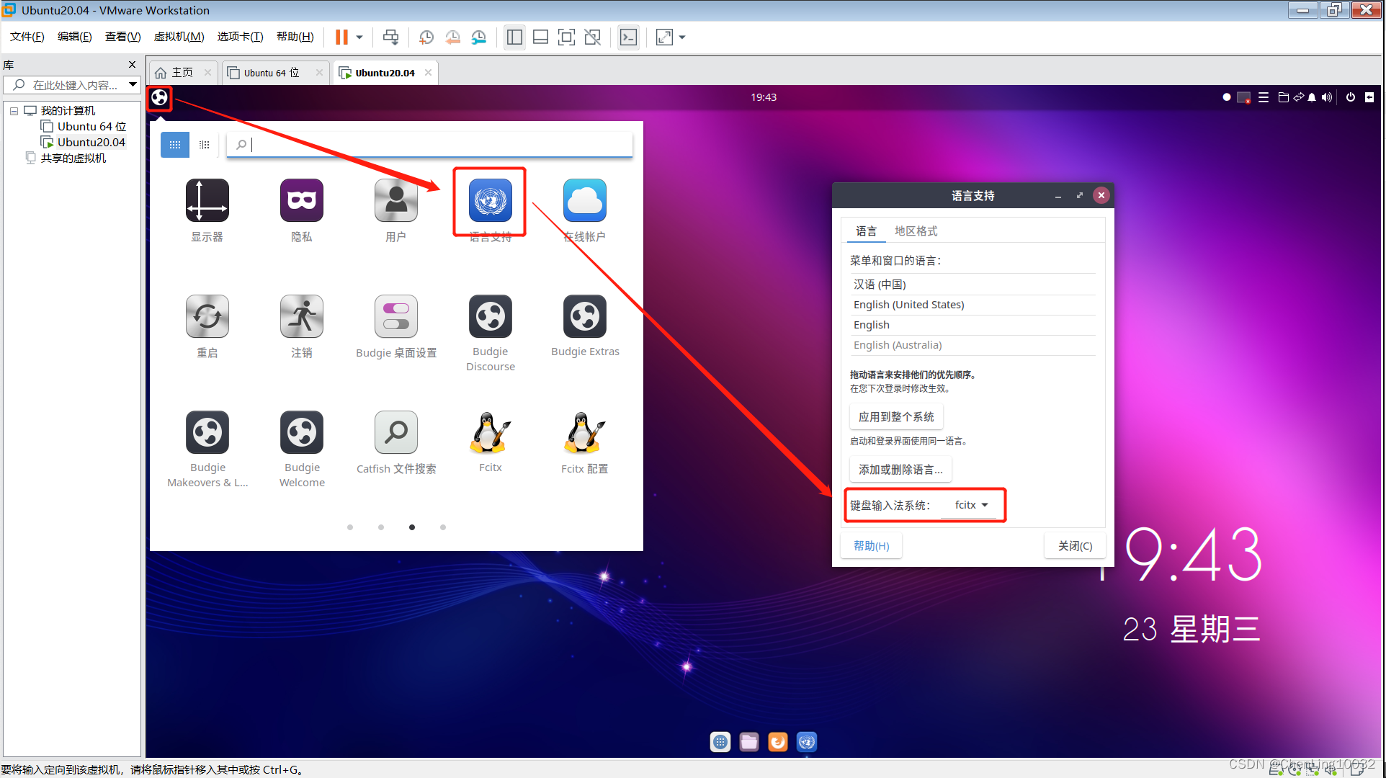Go to the last app menu page dot
The image size is (1386, 778).
click(x=443, y=527)
